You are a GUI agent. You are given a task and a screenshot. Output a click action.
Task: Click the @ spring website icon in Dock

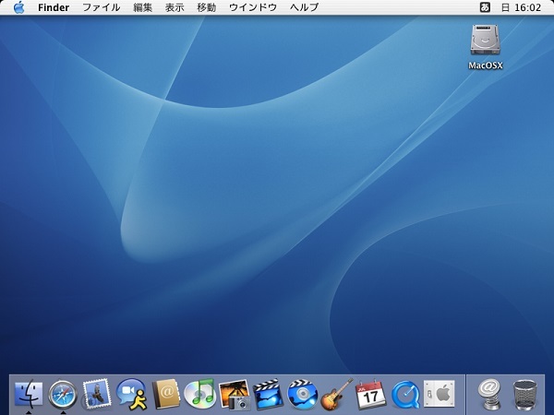(489, 394)
